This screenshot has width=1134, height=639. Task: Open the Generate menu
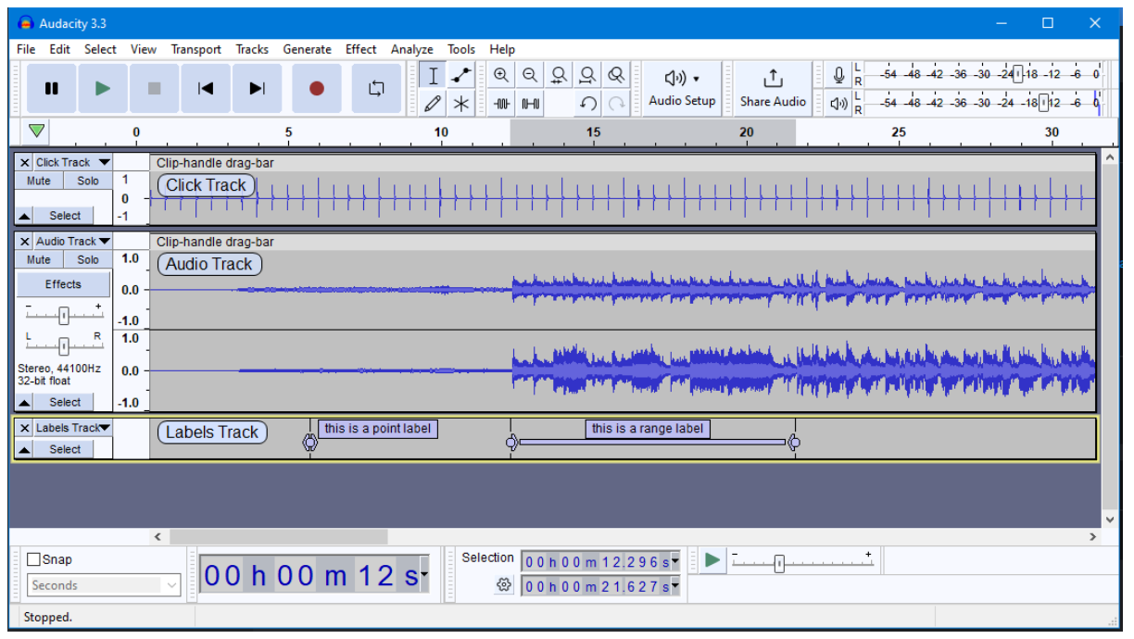(307, 49)
